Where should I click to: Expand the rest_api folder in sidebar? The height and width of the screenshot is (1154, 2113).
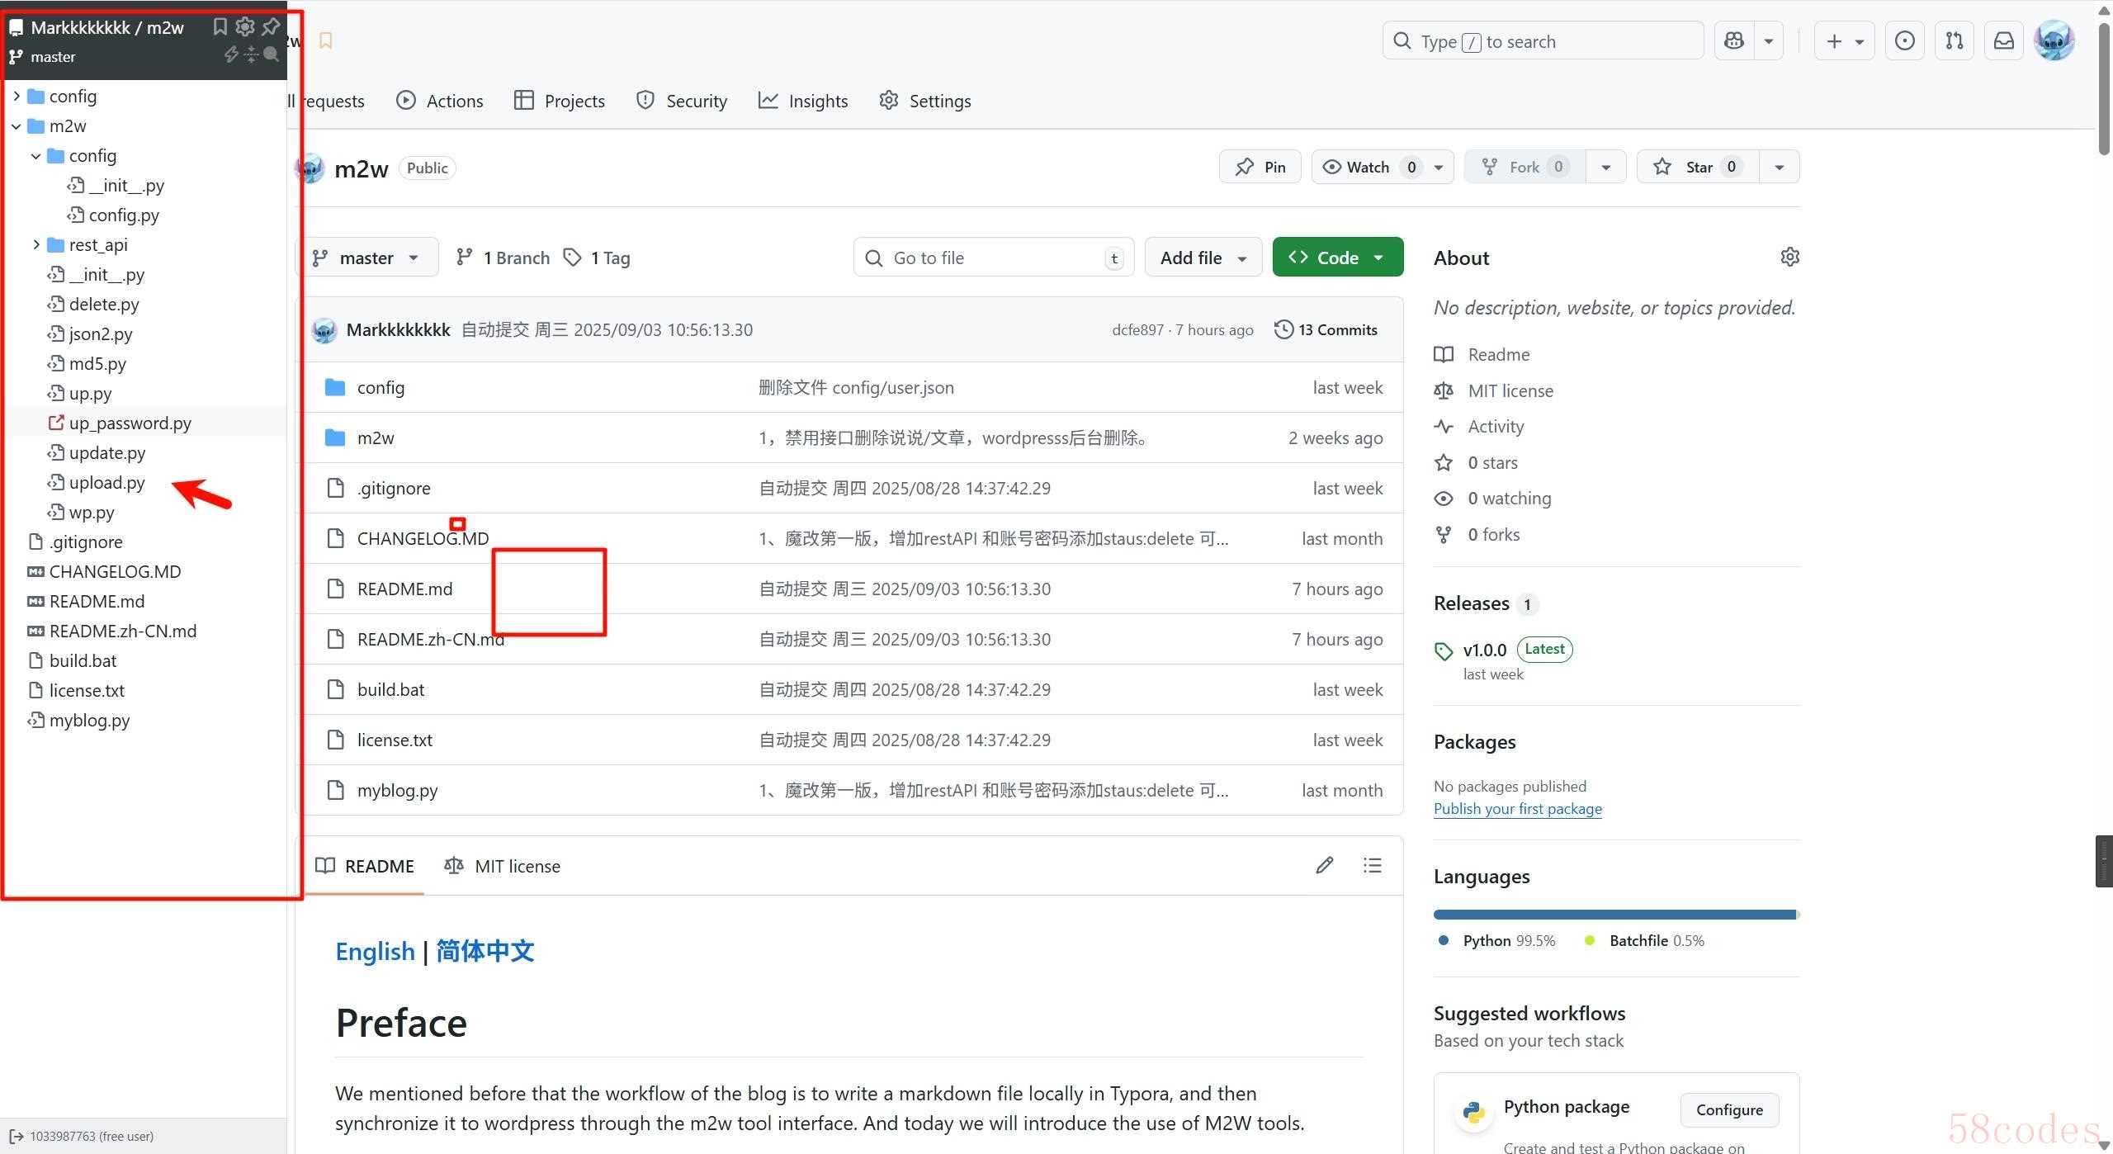(36, 244)
